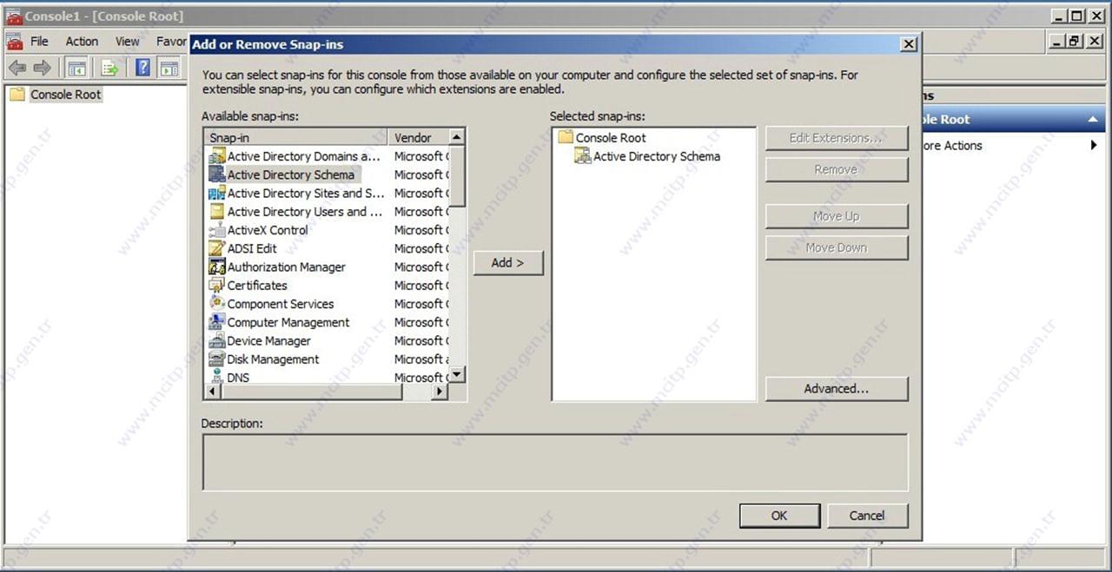
Task: Click the Active Directory Sites and Services icon
Action: pyautogui.click(x=217, y=193)
